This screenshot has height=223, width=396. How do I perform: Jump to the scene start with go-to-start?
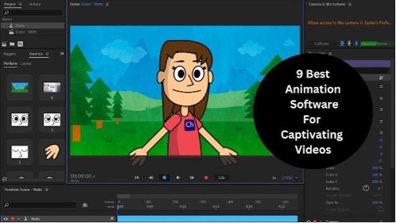pos(137,177)
